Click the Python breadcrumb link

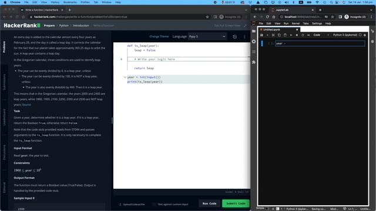[x=64, y=26]
